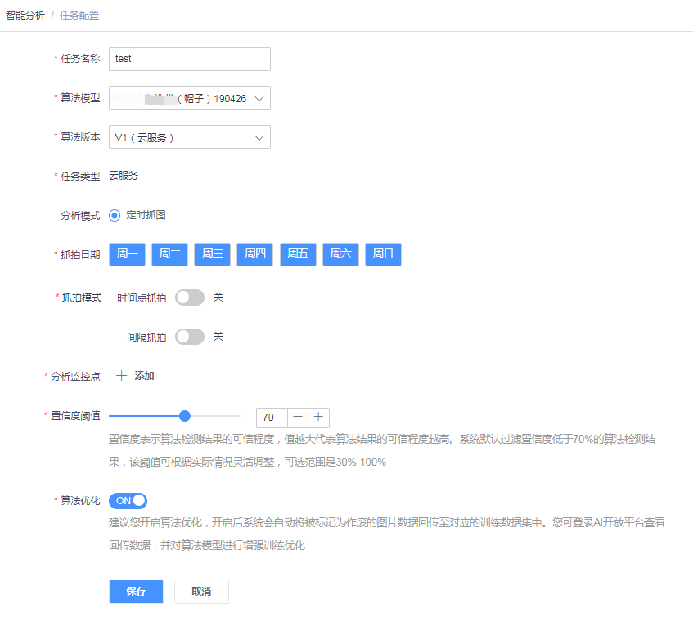Open the 智能分析 breadcrumb link

tap(25, 14)
